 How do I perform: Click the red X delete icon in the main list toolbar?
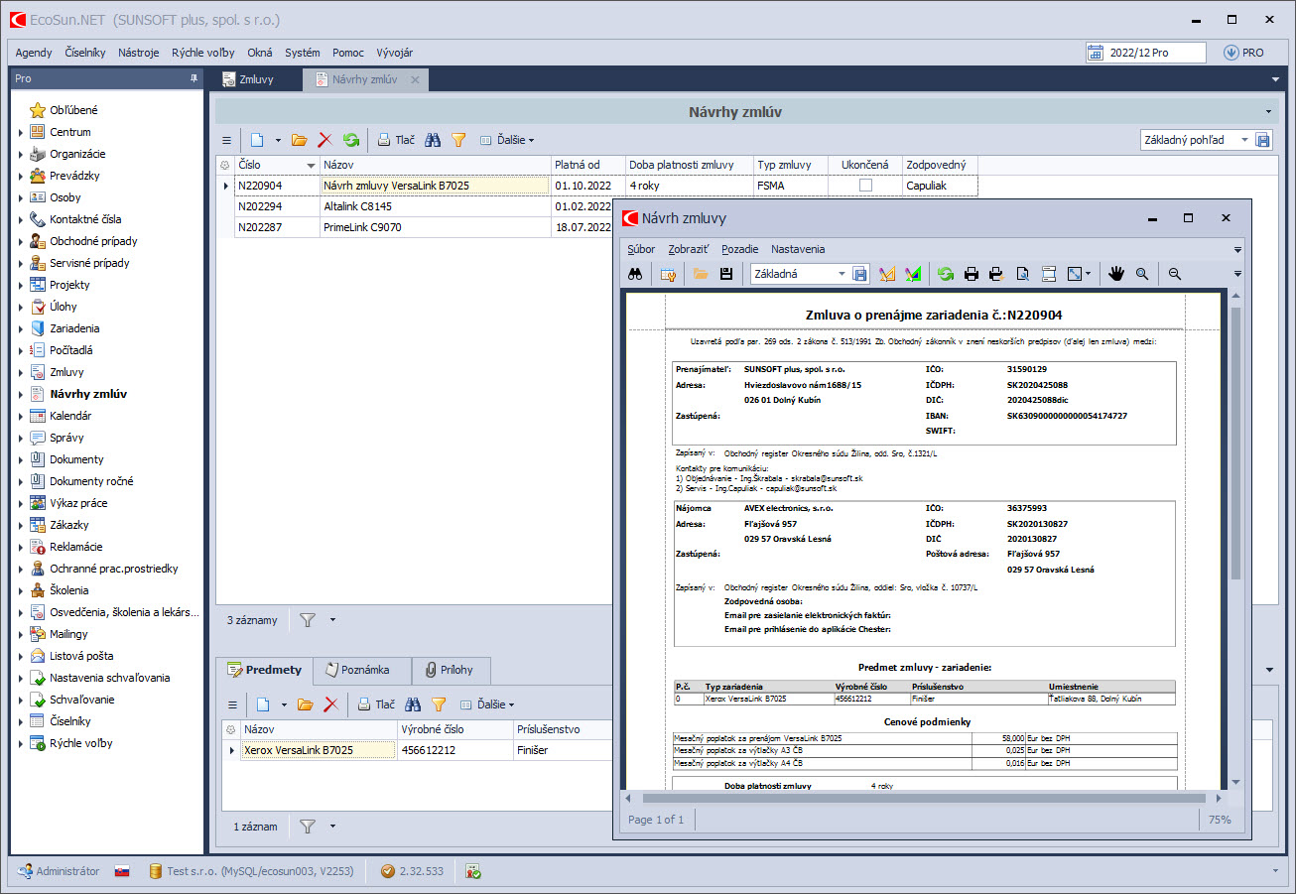click(324, 141)
